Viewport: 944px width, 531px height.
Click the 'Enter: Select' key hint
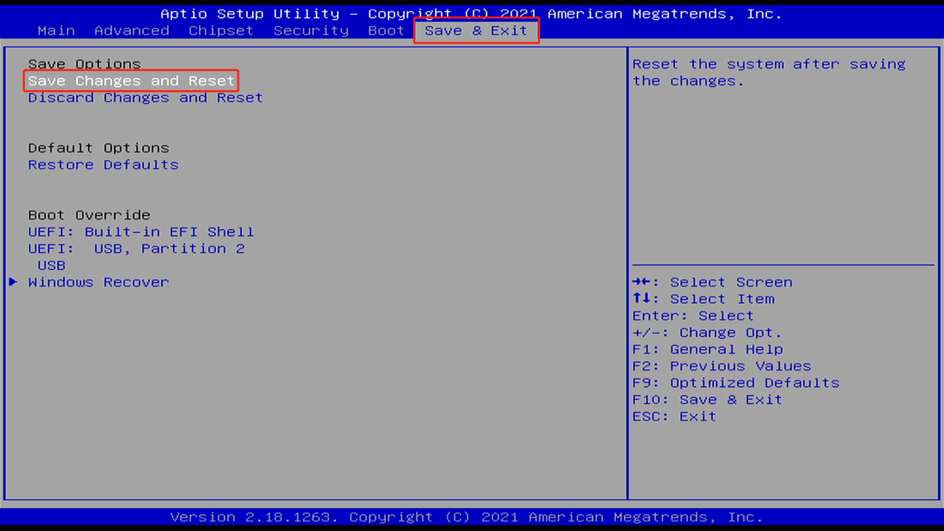pyautogui.click(x=693, y=316)
